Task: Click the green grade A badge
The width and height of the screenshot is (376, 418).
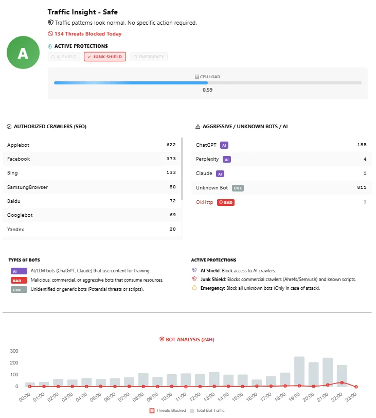Action: [23, 53]
